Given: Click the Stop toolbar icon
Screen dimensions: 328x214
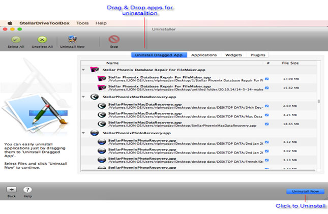Looking at the screenshot, I should (x=114, y=39).
